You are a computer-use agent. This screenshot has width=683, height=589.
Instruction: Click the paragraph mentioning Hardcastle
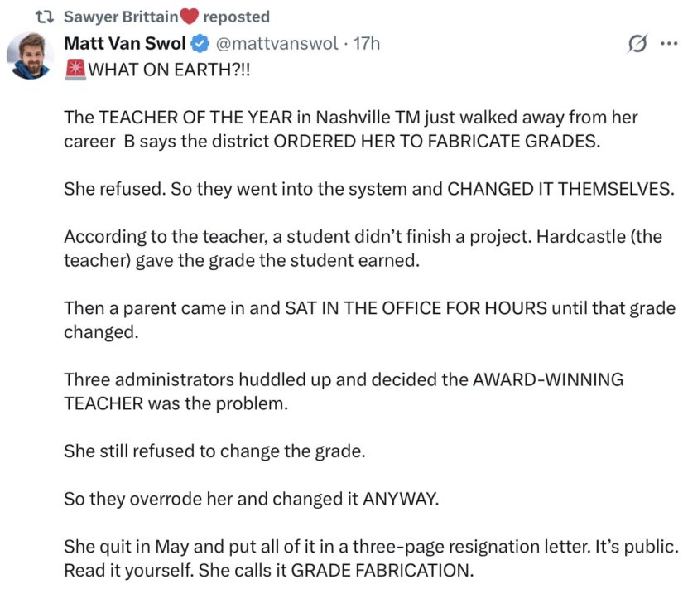click(363, 249)
